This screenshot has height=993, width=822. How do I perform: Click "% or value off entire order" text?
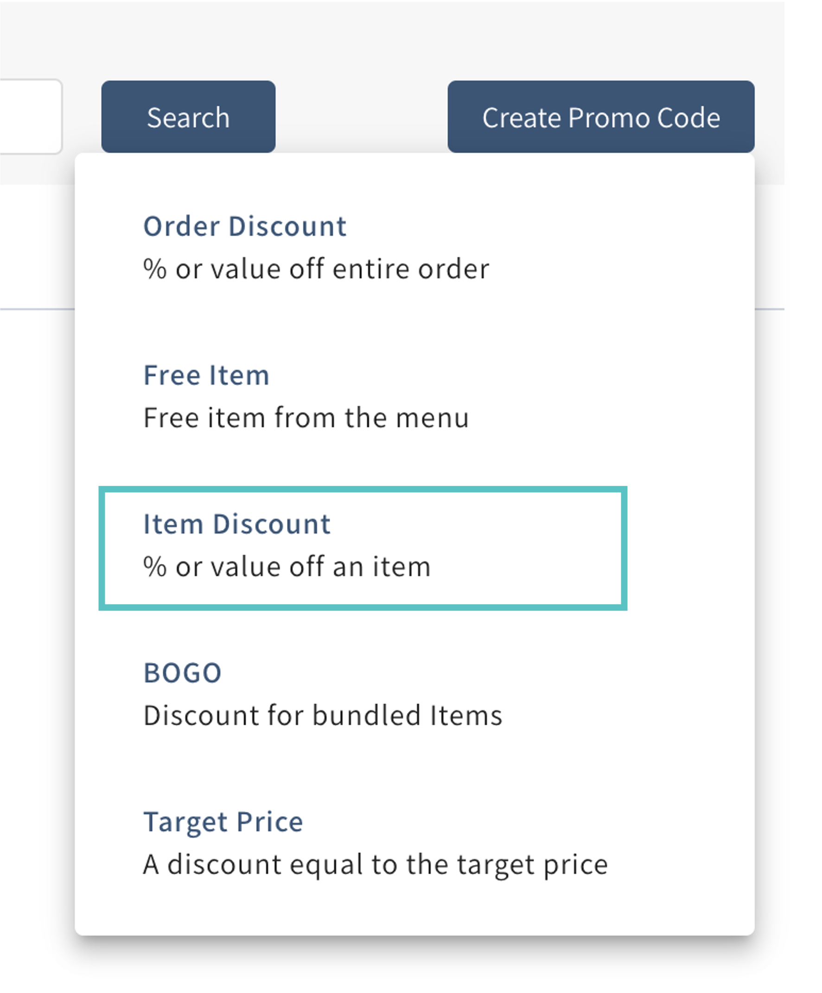316,269
